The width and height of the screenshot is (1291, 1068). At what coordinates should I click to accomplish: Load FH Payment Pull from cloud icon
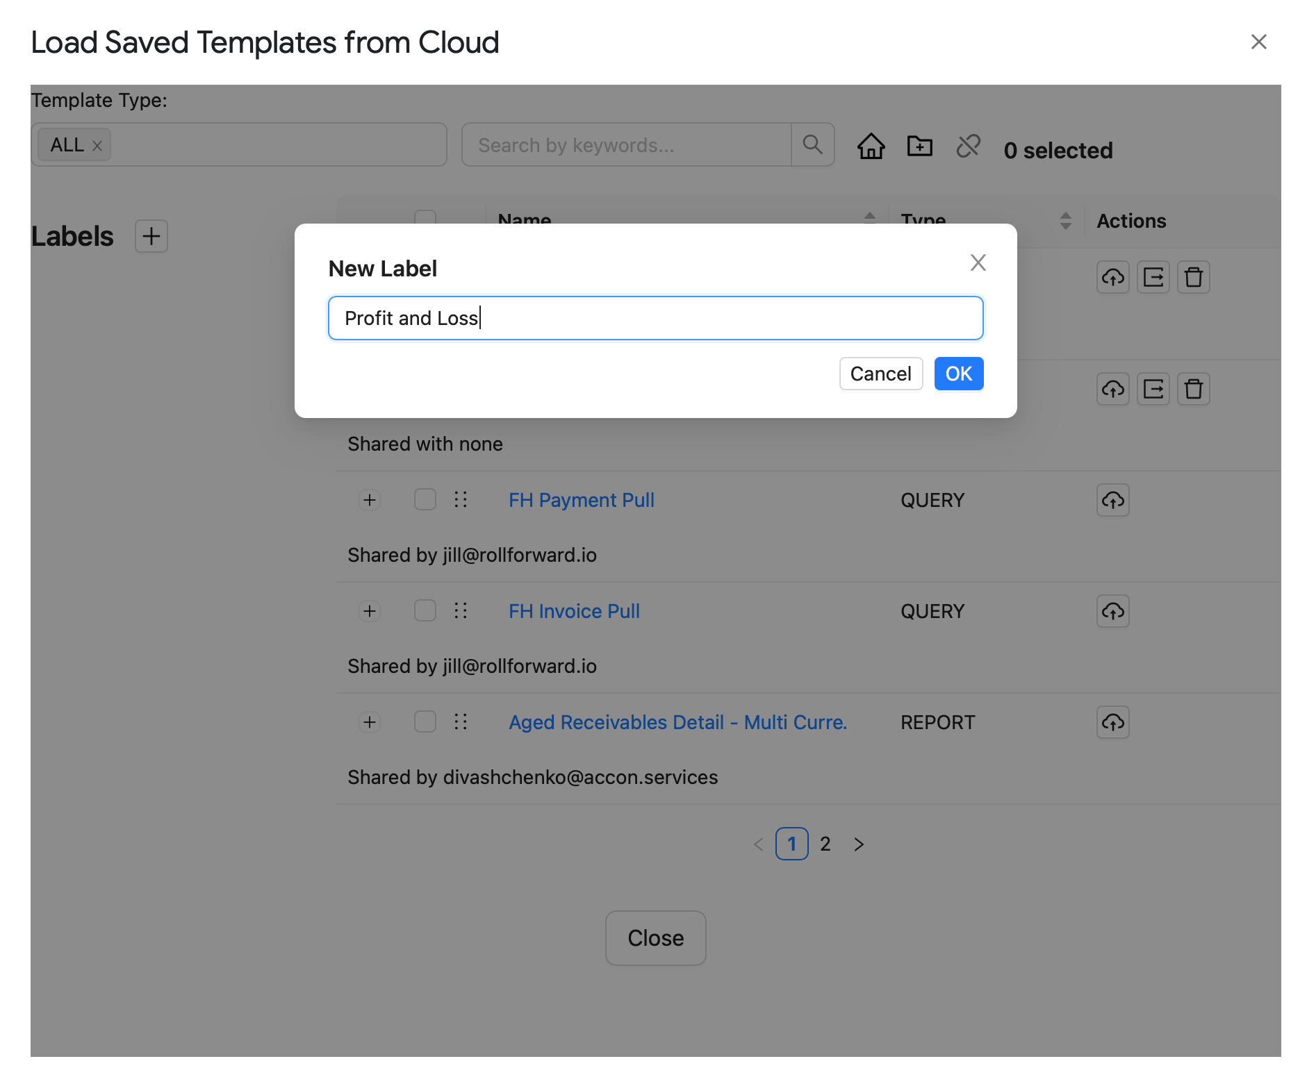click(1113, 500)
